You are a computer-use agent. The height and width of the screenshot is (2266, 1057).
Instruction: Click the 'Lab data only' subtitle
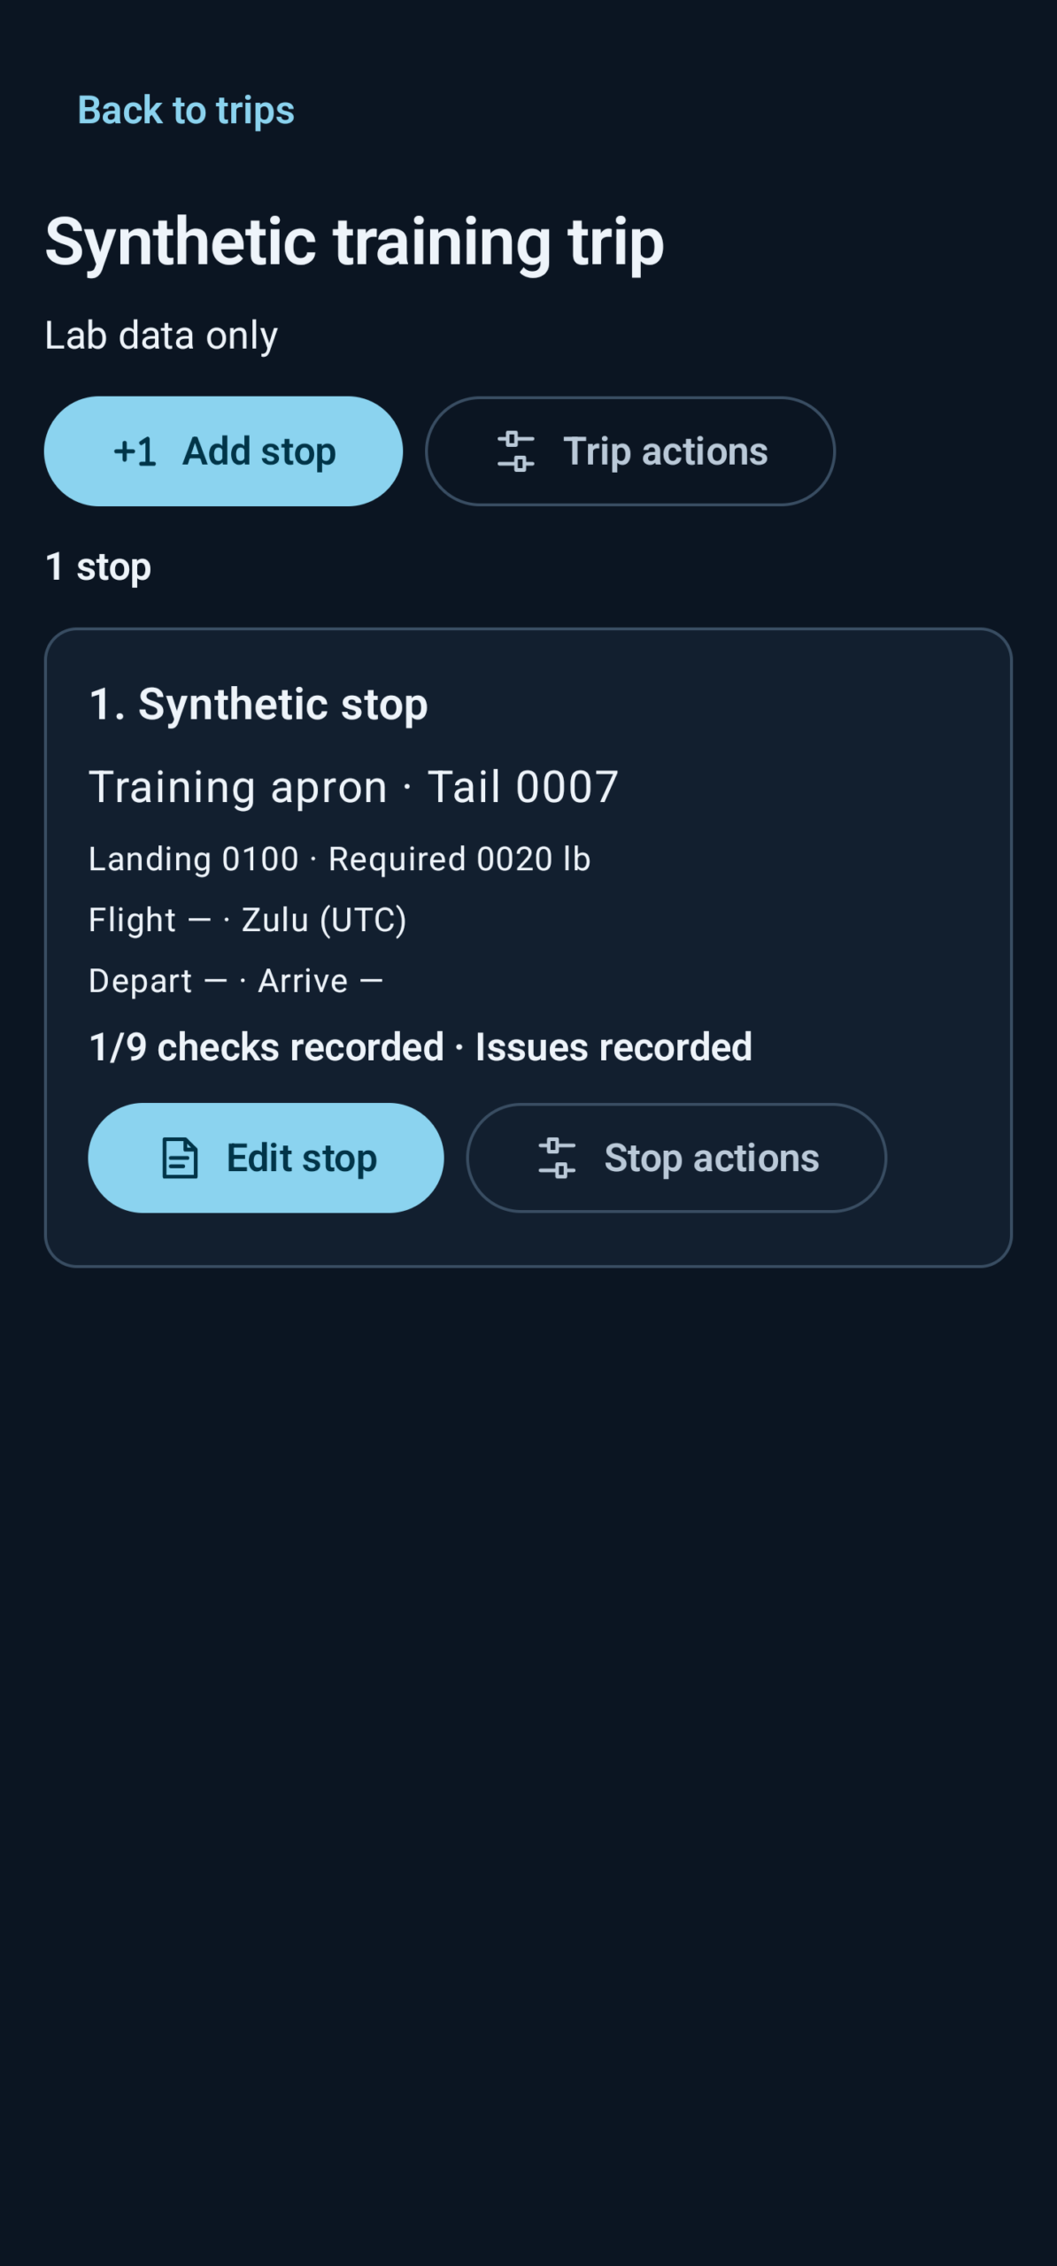161,336
